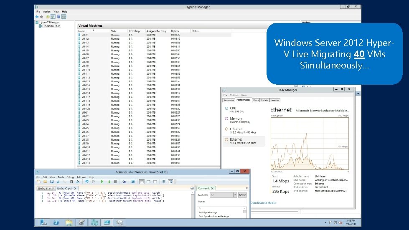Screen dimensions: 409x230
Task: Switch to Services tab in Task Manager
Action: point(274,100)
